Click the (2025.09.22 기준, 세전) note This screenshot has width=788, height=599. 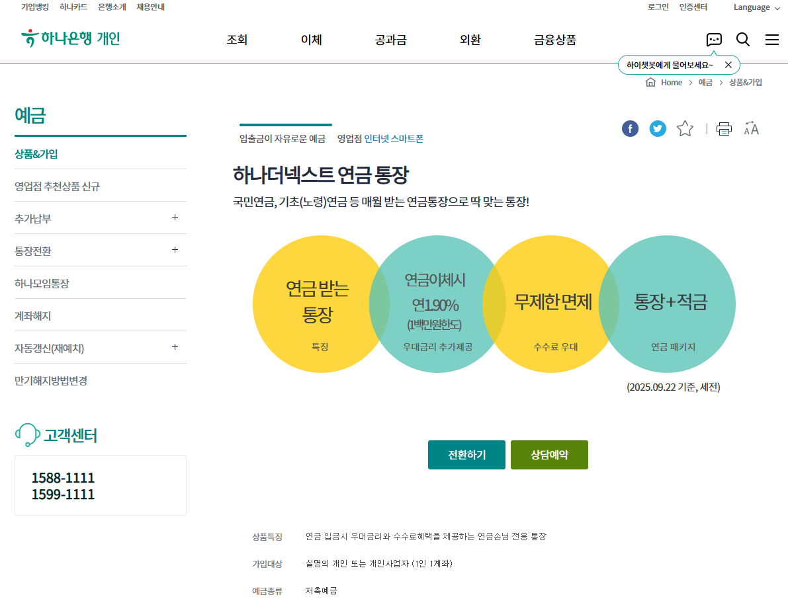[674, 387]
